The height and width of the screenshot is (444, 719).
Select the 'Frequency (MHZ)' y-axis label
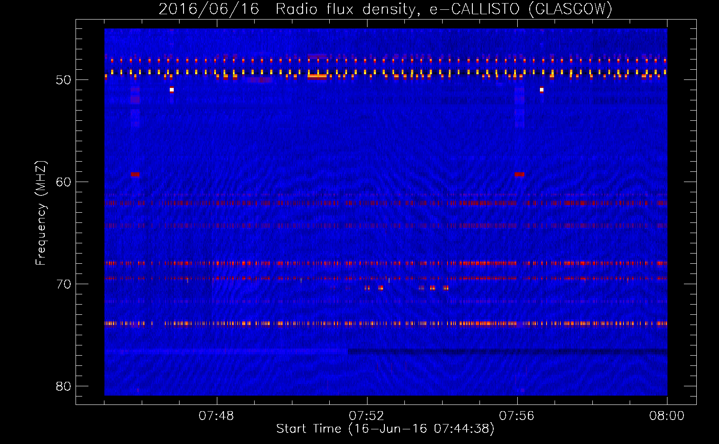point(40,213)
